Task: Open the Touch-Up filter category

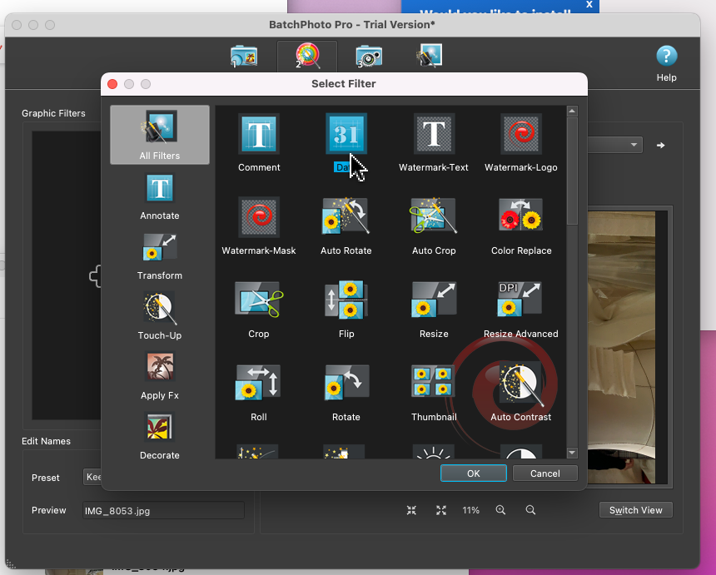Action: [x=160, y=316]
